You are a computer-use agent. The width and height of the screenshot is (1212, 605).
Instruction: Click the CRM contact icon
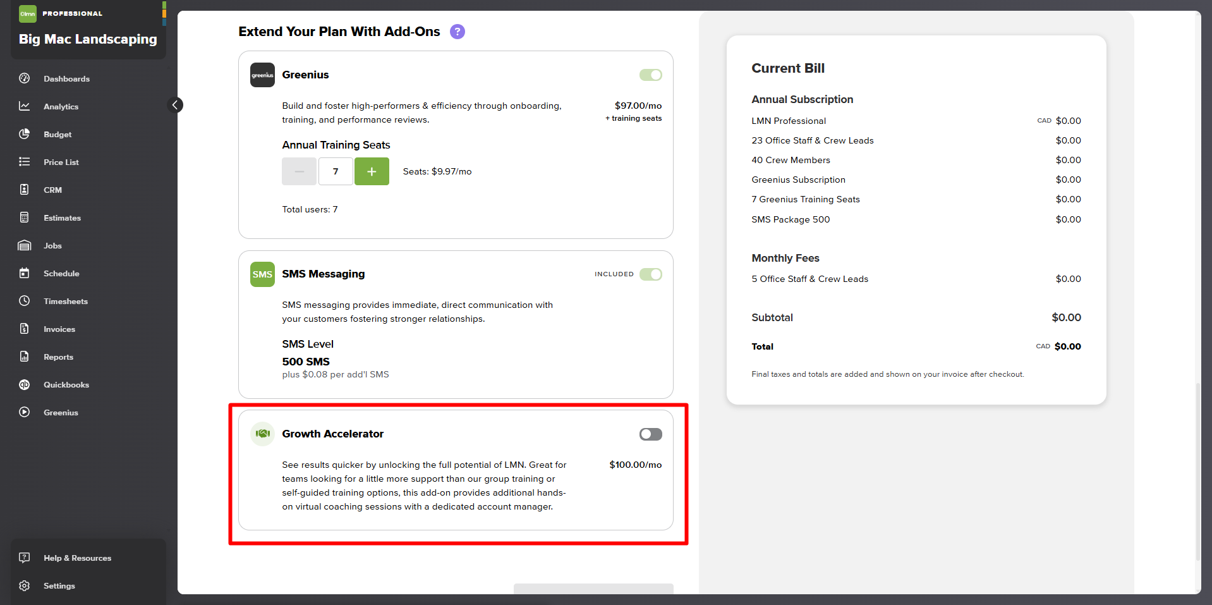point(25,190)
